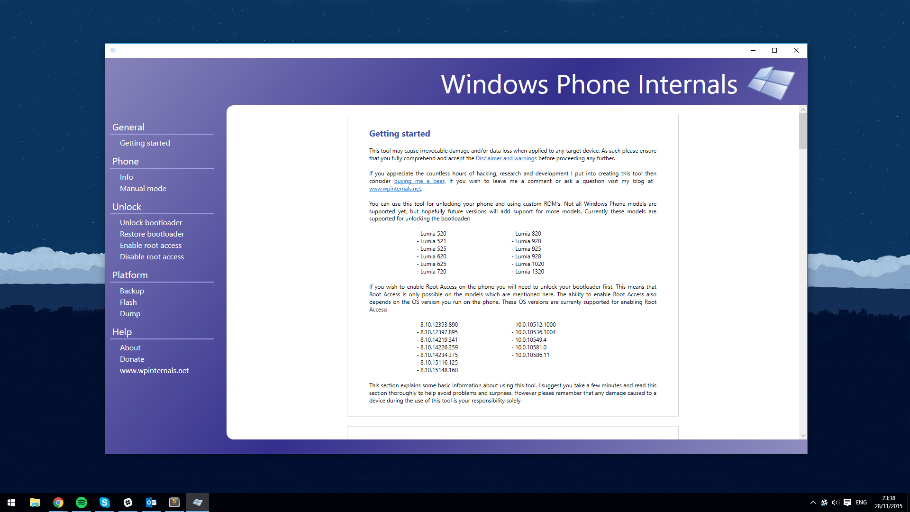Show hidden system tray icons
910x512 pixels.
coord(813,503)
